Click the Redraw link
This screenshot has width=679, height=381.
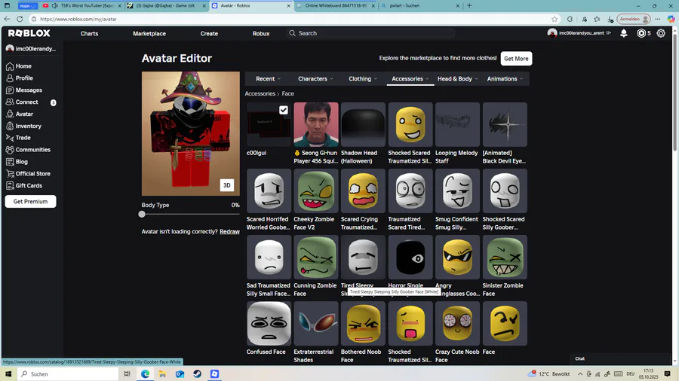[229, 232]
